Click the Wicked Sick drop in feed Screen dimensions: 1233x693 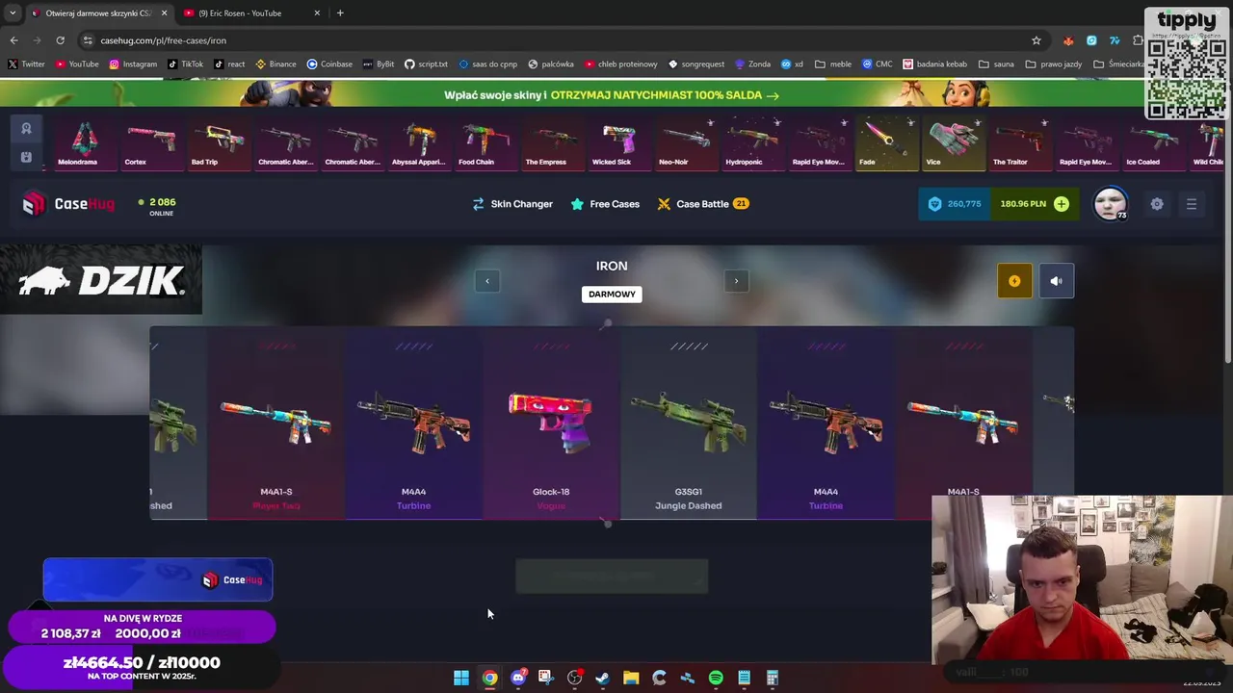coord(618,142)
